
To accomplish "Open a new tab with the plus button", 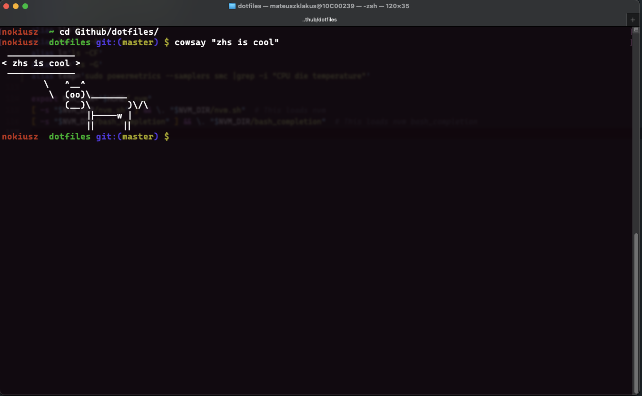I will click(632, 20).
